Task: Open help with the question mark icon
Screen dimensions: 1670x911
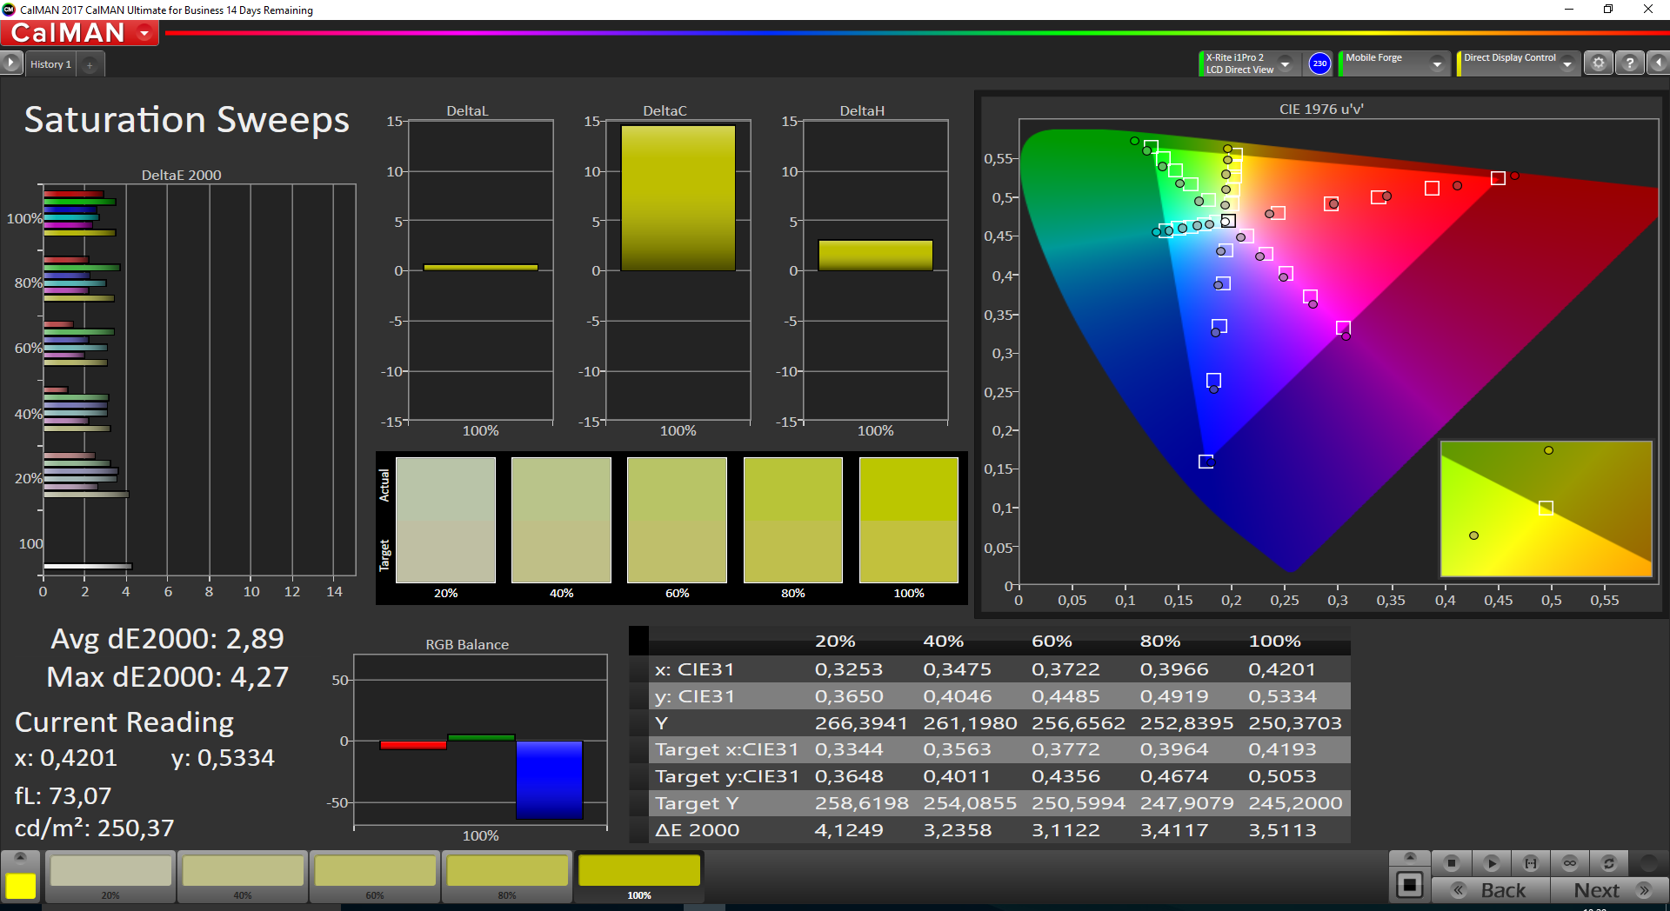Action: pyautogui.click(x=1630, y=63)
